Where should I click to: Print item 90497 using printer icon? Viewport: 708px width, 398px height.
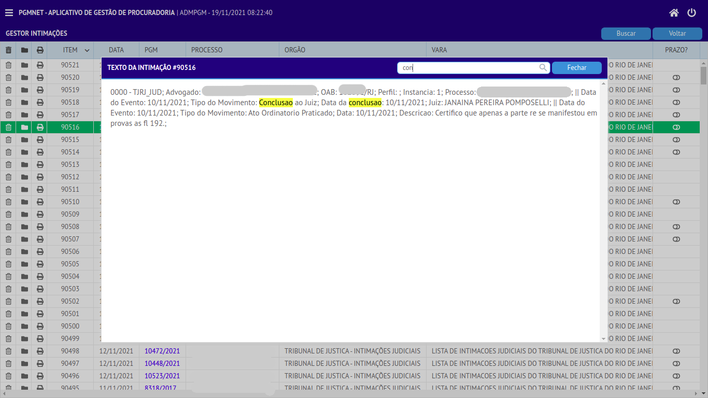(x=40, y=363)
